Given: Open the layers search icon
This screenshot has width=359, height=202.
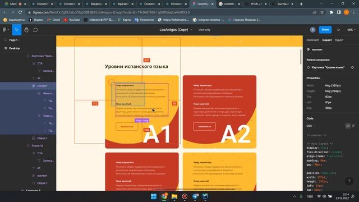Looking at the screenshot, I should click(5, 40).
